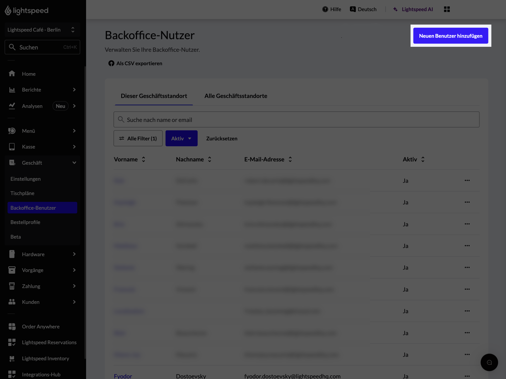Click the Berichte bar chart icon
Image resolution: width=506 pixels, height=379 pixels.
[12, 90]
